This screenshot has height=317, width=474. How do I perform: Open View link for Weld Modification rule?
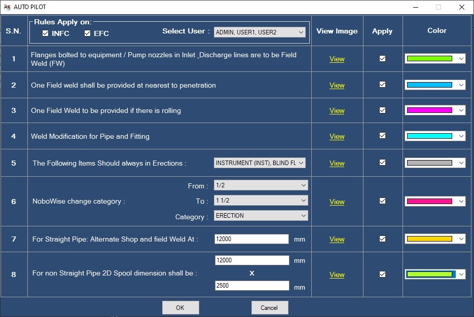pos(337,136)
